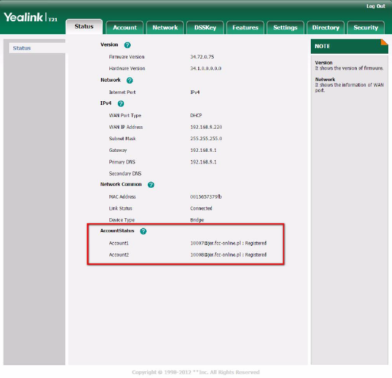
Task: Click the Network section help icon
Action: tap(129, 80)
